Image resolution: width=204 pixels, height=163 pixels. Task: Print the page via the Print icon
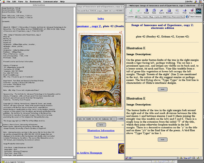click(x=185, y=11)
